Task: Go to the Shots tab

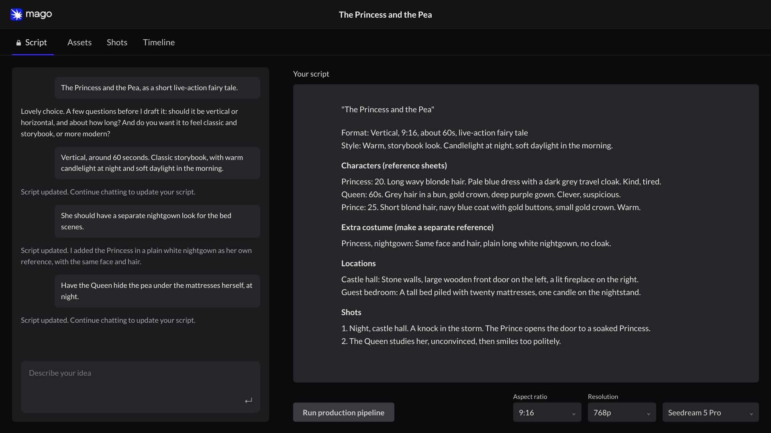Action: coord(117,42)
